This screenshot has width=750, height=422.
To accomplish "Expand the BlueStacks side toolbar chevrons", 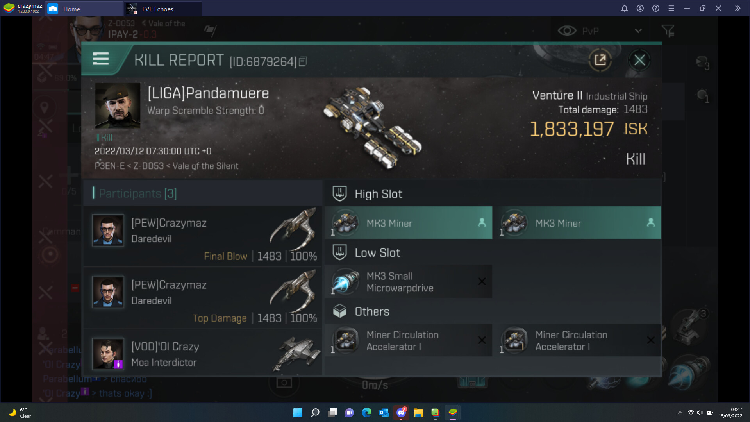I will pos(737,8).
